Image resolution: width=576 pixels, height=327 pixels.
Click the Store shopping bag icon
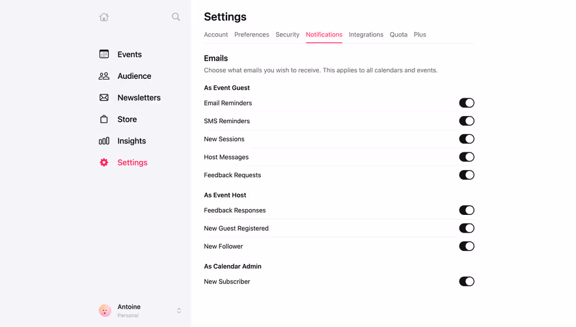point(104,119)
